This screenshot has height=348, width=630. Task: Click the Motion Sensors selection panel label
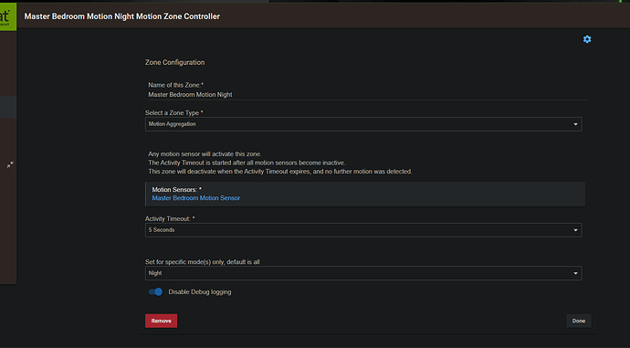pos(177,190)
